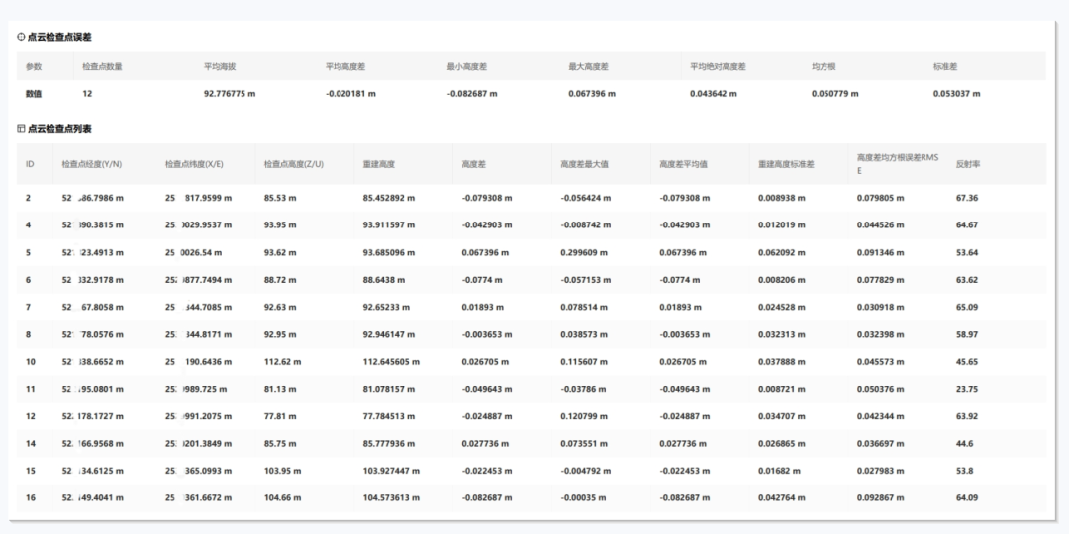The height and width of the screenshot is (534, 1069).
Task: Click the 检查点经度(Y/N) column header
Action: 92,164
